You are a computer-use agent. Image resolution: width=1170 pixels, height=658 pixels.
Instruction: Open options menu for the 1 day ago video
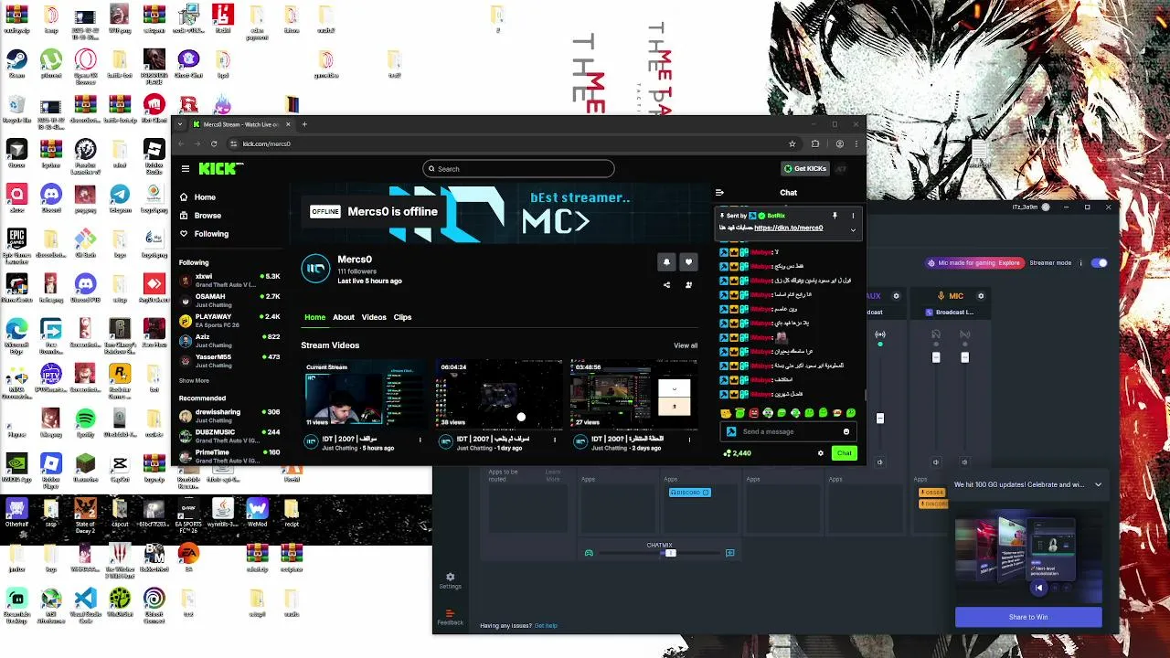coord(554,440)
